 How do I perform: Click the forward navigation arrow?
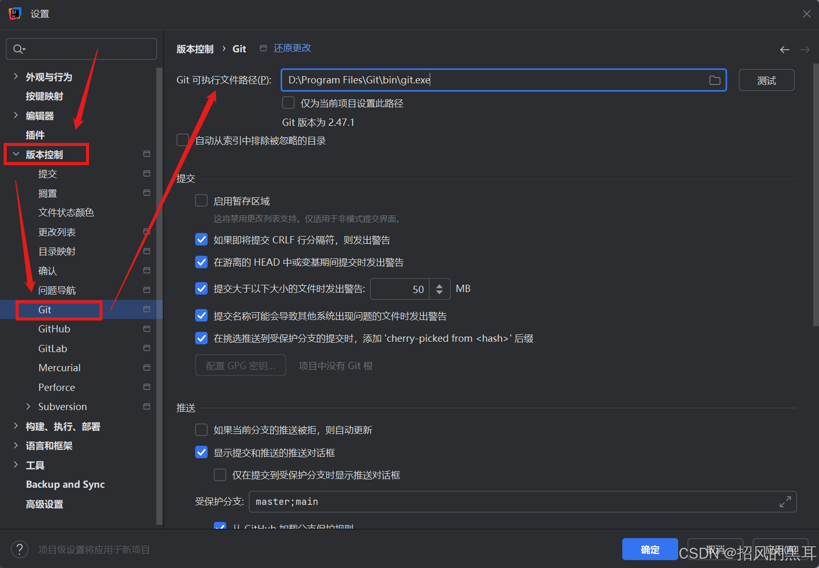pos(805,50)
